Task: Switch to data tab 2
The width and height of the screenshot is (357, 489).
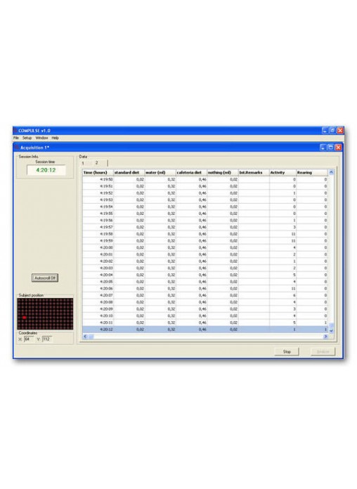Action: click(x=97, y=163)
